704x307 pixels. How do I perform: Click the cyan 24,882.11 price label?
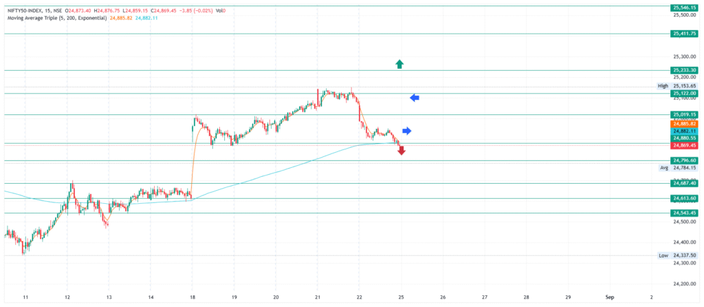click(685, 131)
